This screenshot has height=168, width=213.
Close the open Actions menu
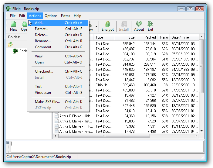(x=35, y=16)
